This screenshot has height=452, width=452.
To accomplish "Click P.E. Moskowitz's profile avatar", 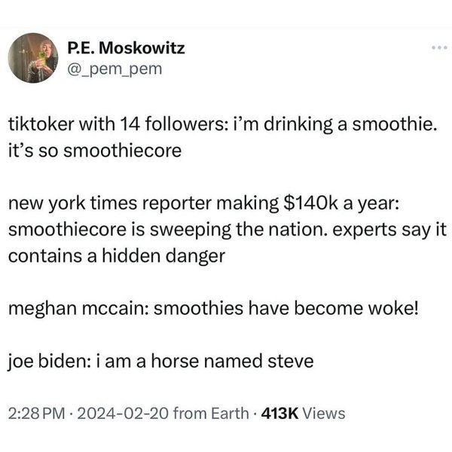I will (x=33, y=58).
